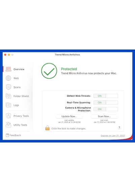
Task: Open help via the question mark button
Action: (x=119, y=127)
